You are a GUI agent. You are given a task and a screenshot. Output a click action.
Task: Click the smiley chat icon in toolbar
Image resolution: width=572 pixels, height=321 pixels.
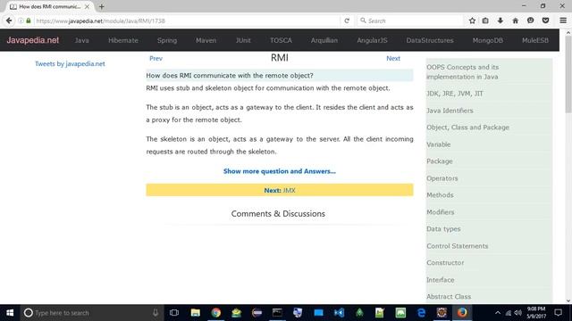click(x=530, y=21)
